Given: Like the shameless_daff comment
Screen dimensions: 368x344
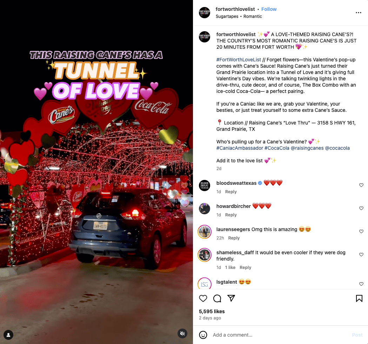Looking at the screenshot, I should tap(361, 255).
